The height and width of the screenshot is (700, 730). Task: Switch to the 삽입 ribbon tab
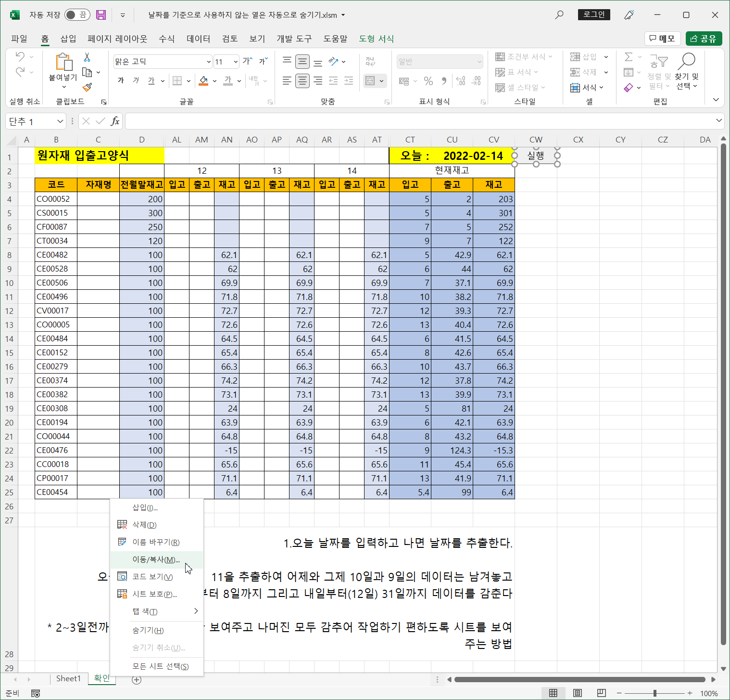coord(68,39)
